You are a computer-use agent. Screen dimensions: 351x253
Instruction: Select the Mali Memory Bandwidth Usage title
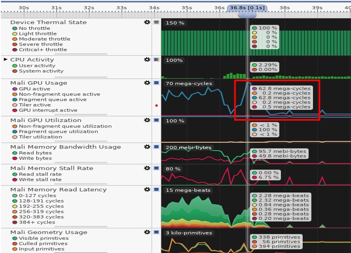(x=66, y=147)
